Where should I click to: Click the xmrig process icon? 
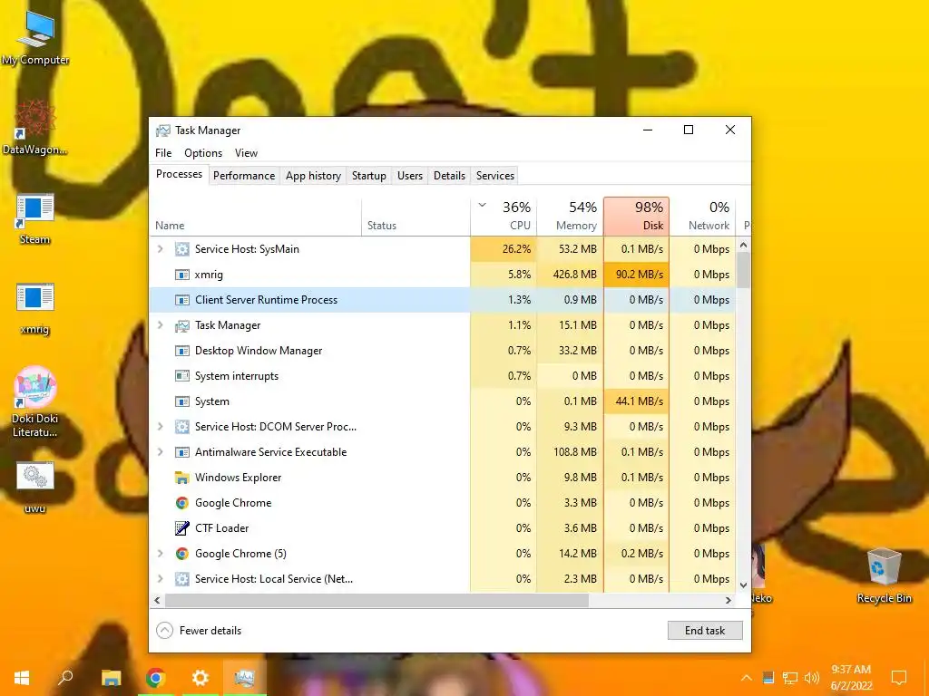(181, 275)
